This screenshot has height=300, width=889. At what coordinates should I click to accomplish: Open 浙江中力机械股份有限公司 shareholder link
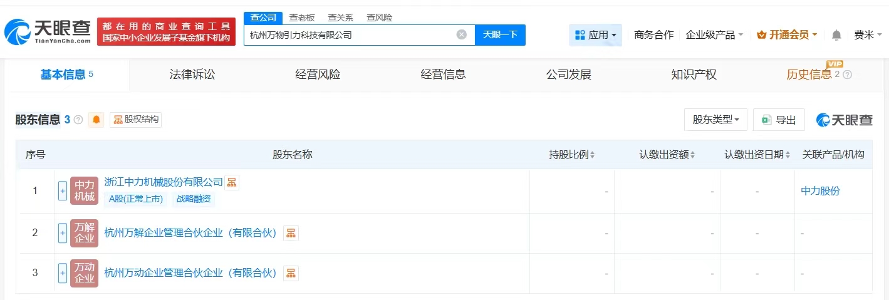tap(164, 182)
